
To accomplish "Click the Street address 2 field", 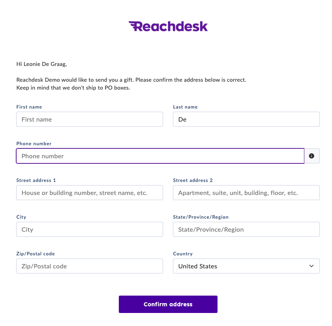I will [246, 193].
